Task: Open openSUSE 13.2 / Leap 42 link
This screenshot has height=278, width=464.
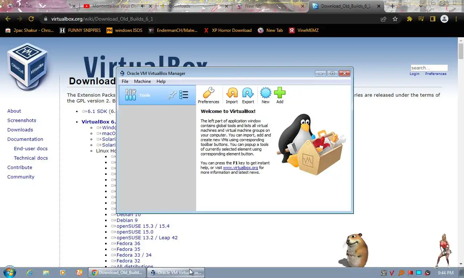Action: coord(147,237)
